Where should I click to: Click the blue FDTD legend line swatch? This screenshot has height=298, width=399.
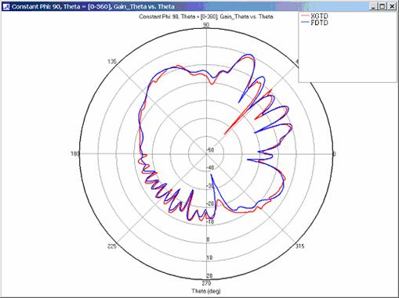click(x=305, y=23)
